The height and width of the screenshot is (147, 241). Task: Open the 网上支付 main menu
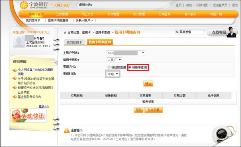tap(88, 14)
